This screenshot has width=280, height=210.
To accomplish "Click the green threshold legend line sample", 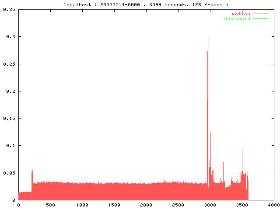I will click(x=260, y=19).
